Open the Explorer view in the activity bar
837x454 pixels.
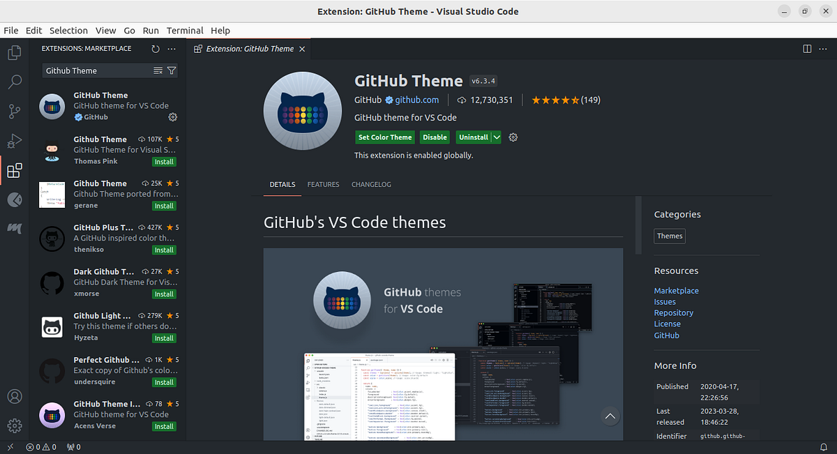coord(15,52)
